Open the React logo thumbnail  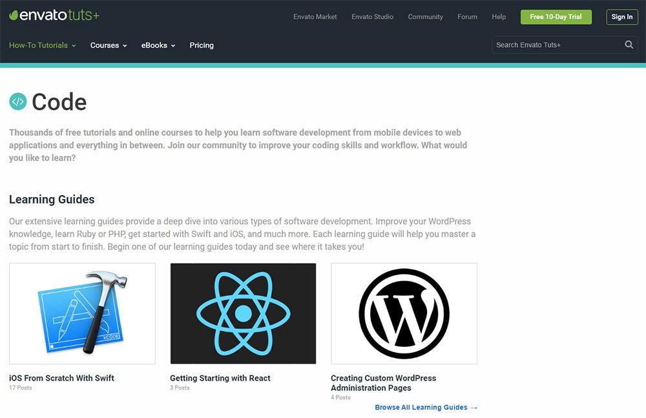click(243, 314)
